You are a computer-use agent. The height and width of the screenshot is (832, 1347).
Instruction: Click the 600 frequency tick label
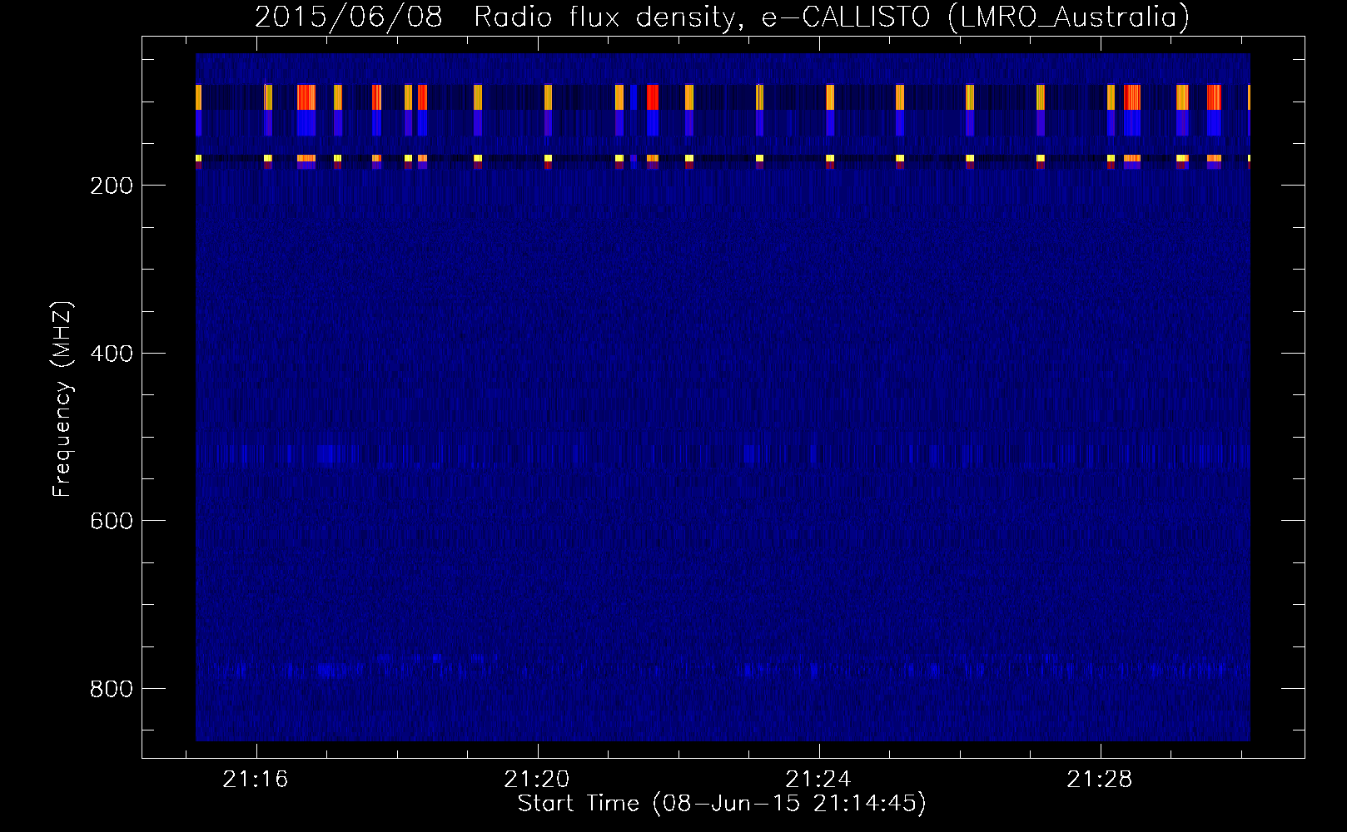coord(112,521)
